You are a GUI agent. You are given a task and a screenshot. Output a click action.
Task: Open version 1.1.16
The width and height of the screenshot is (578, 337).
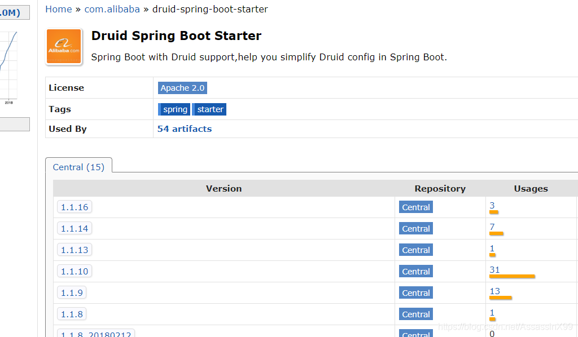[75, 207]
